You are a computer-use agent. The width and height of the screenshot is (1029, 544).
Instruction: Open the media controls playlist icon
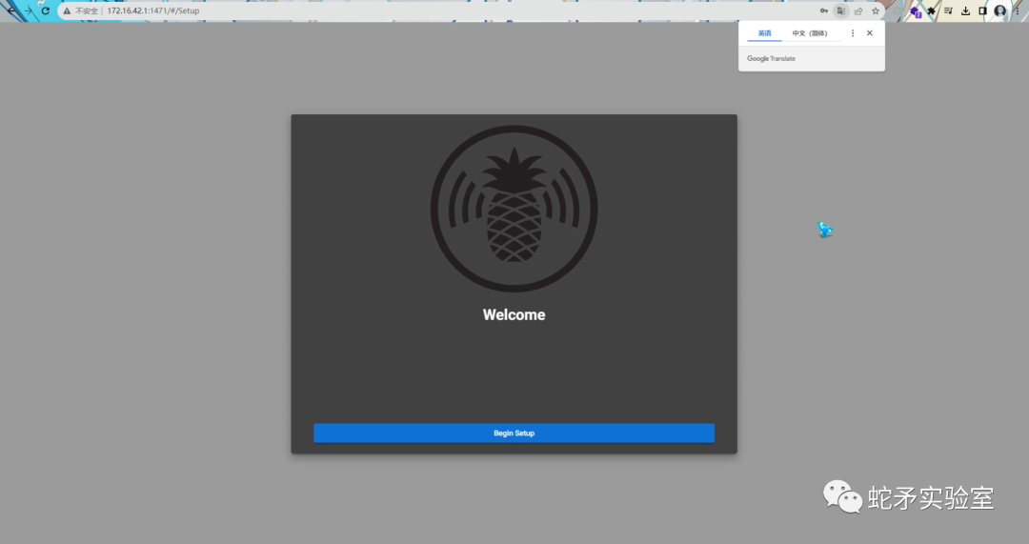pyautogui.click(x=948, y=10)
